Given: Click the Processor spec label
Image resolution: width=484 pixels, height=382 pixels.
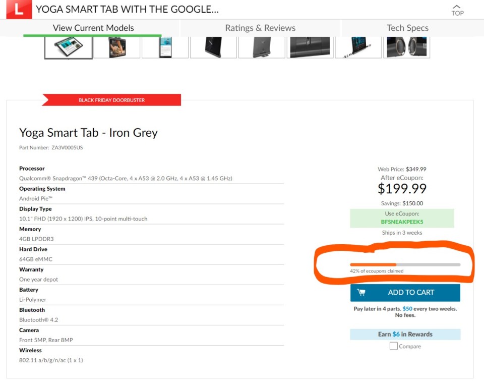Looking at the screenshot, I should click(x=32, y=169).
